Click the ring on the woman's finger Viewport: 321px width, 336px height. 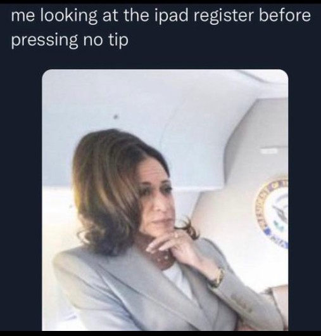coord(176,235)
